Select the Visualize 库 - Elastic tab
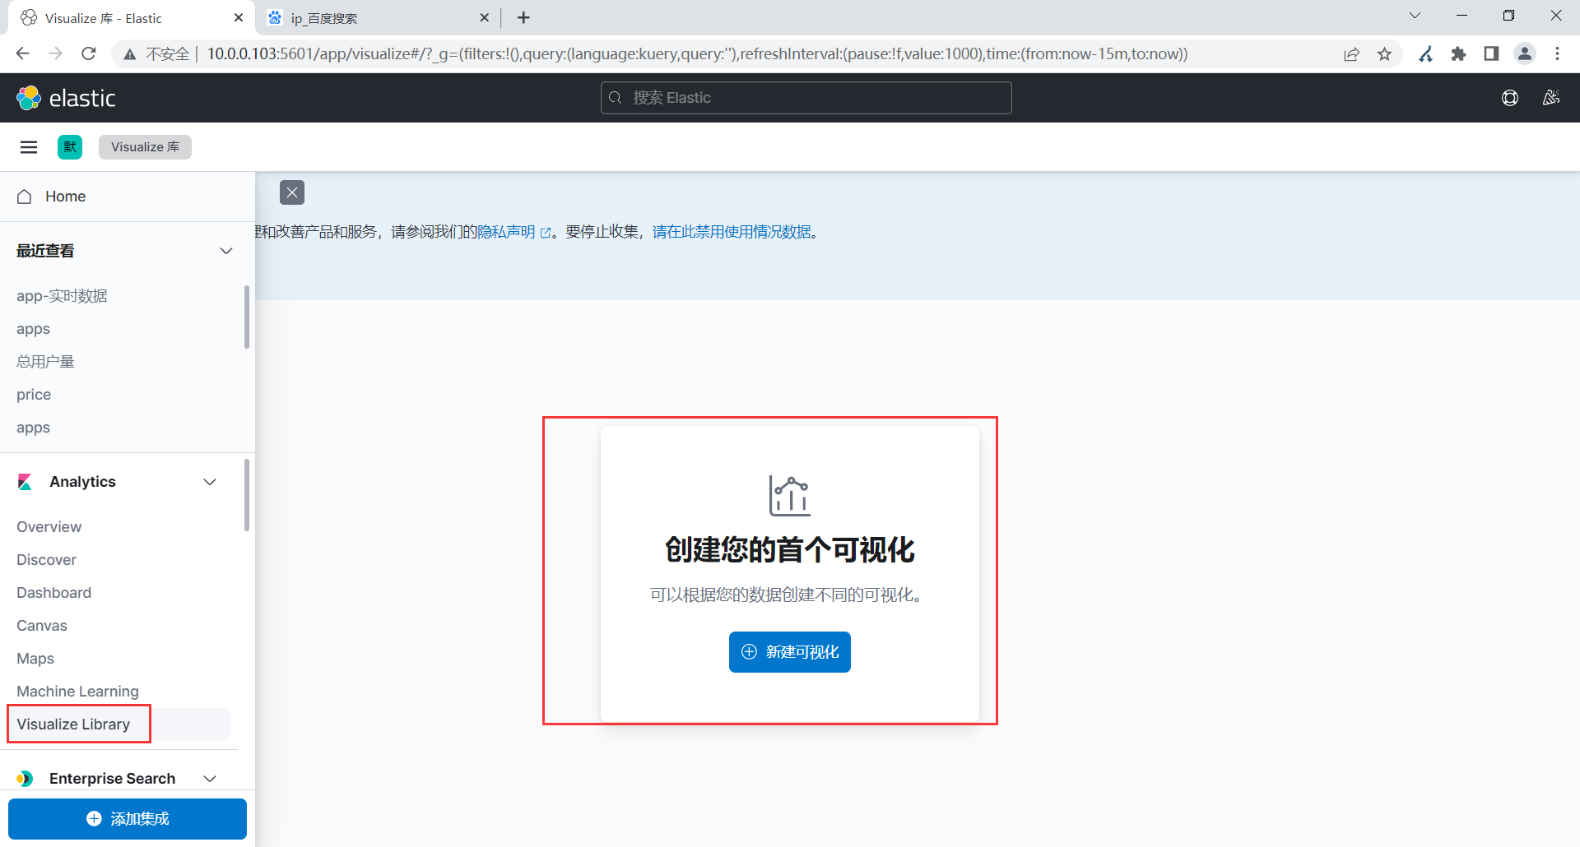Image resolution: width=1580 pixels, height=847 pixels. pyautogui.click(x=132, y=18)
